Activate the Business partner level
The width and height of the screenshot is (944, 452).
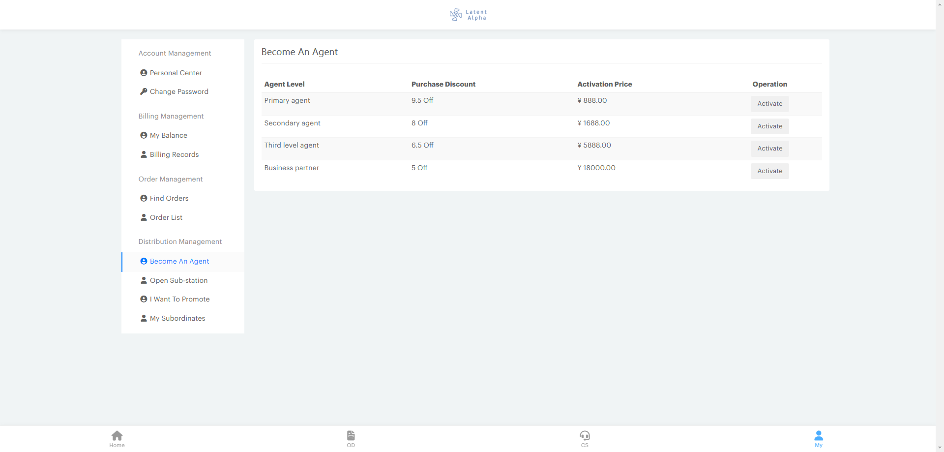point(769,171)
